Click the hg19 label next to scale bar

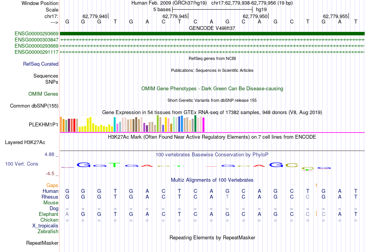pos(261,10)
